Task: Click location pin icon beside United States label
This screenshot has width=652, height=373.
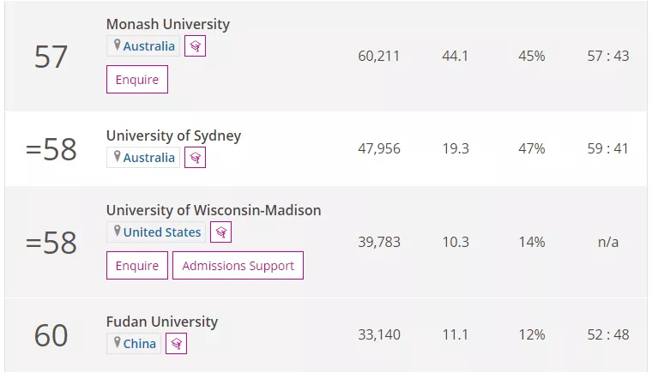Action: [117, 232]
